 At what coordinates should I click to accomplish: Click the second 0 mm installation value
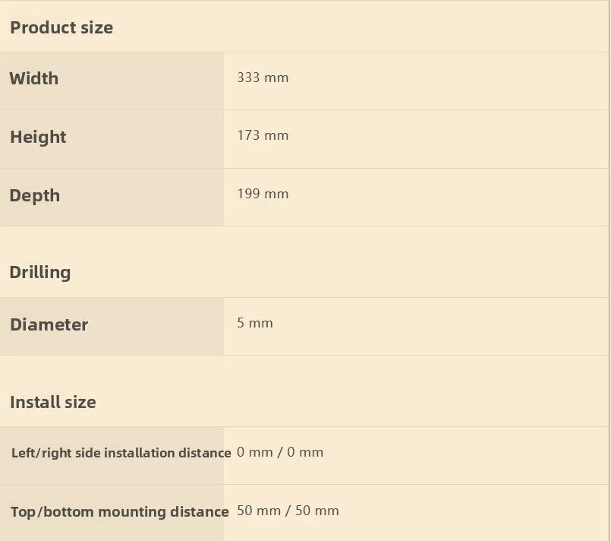pyautogui.click(x=305, y=452)
